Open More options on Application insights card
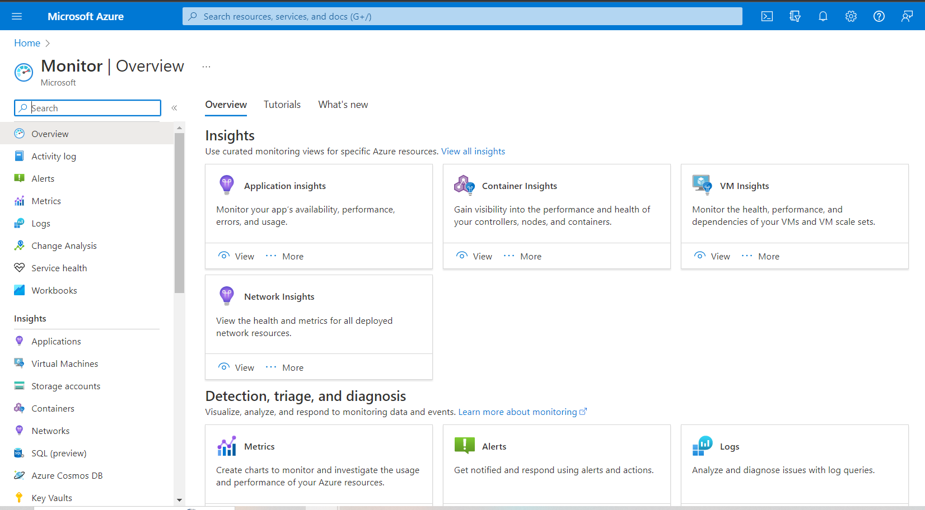Viewport: 925px width, 510px height. coord(284,256)
